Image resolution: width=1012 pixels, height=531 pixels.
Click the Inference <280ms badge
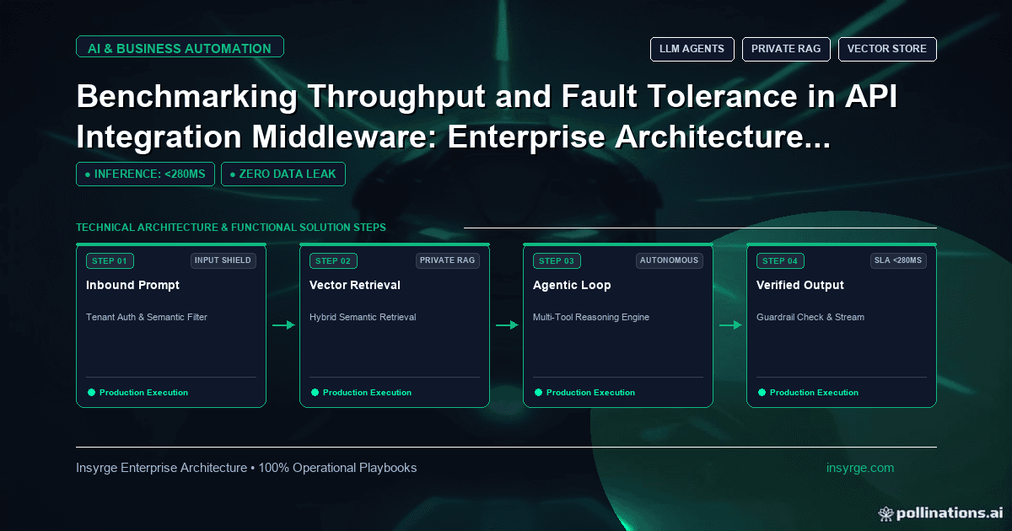146,174
